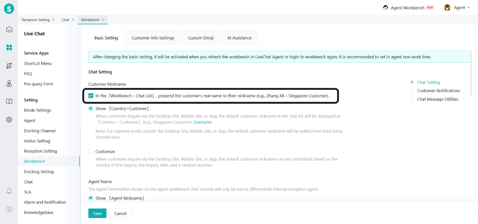478x224 pixels.
Task: Open the book knowledge icon in sidebar
Action: point(9,101)
